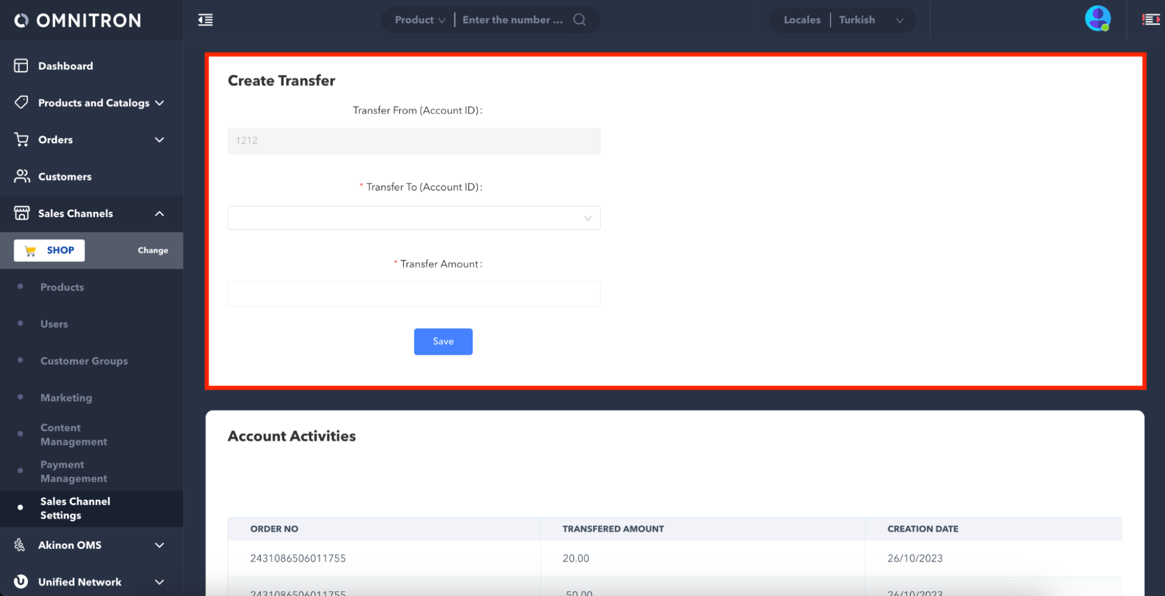Open Sales Channel Settings menu item
Viewport: 1165px width, 596px height.
75,508
